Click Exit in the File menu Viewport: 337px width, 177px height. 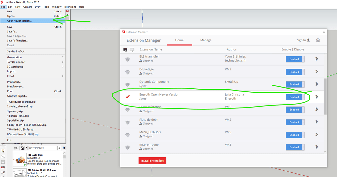[x=33, y=140]
